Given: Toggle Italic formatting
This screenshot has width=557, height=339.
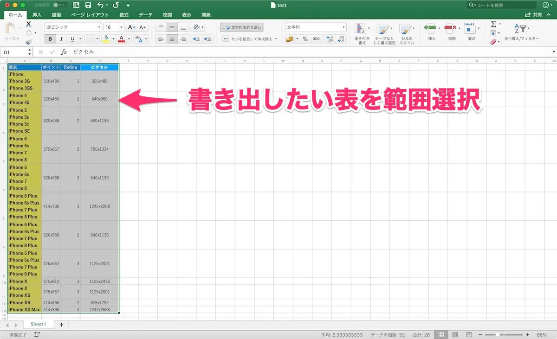Looking at the screenshot, I should click(x=62, y=39).
